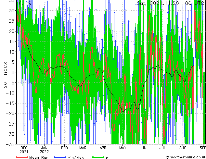Screen dimensions: 206x159
Task: Click the y-axis value 25
Action: 12,21
